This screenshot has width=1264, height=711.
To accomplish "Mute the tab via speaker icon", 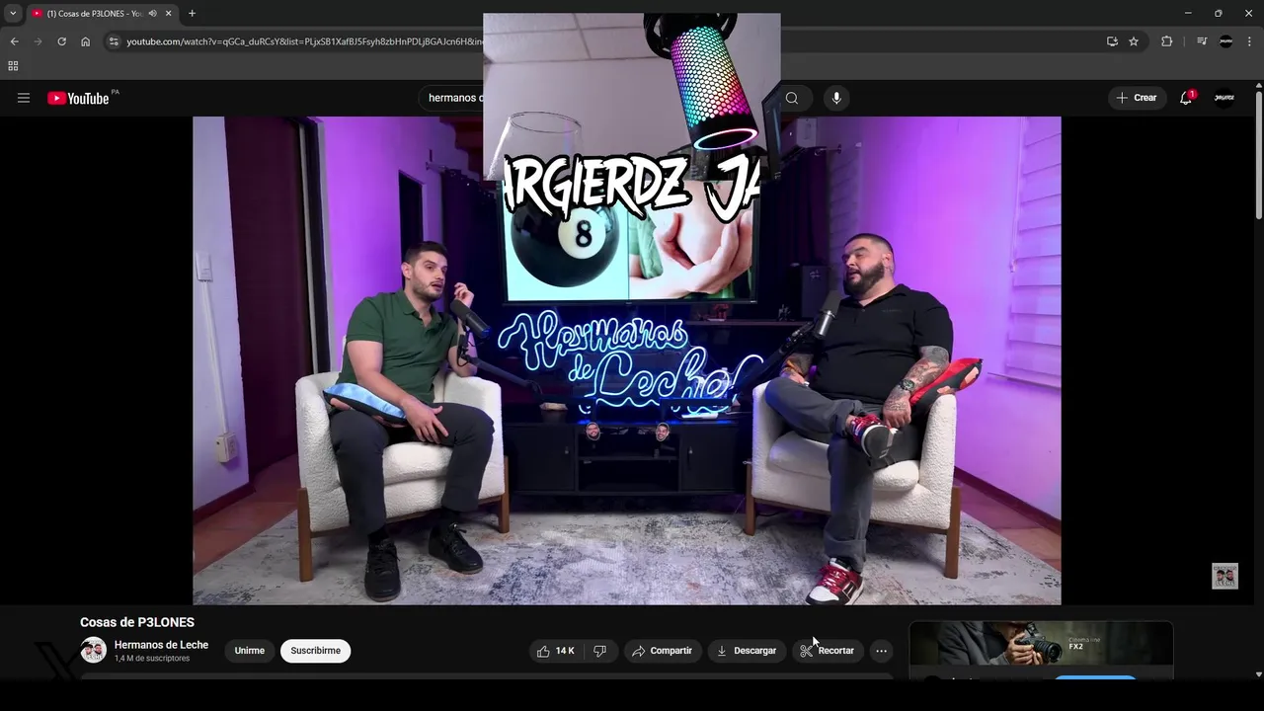I will click(x=152, y=14).
